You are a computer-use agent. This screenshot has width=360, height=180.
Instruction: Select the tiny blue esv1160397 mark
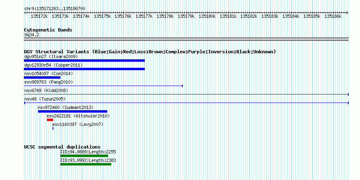pos(53,128)
